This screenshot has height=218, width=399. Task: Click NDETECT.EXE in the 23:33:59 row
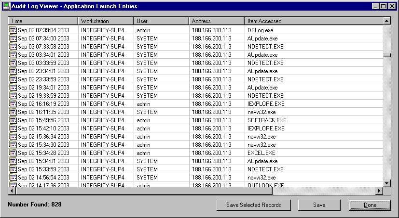click(x=265, y=79)
